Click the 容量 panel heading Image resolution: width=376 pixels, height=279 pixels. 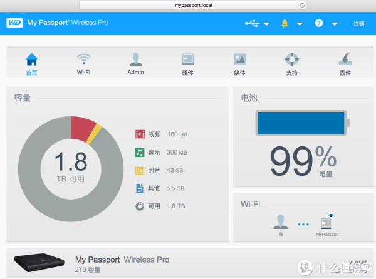23,98
